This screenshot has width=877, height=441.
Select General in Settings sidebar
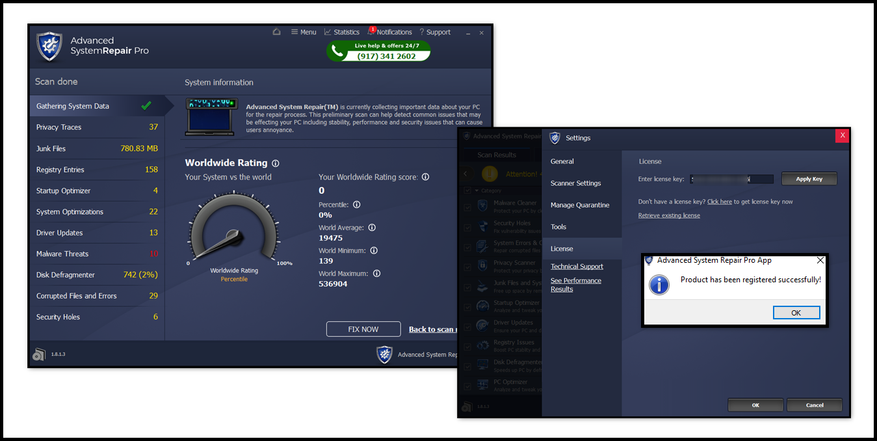coord(582,161)
